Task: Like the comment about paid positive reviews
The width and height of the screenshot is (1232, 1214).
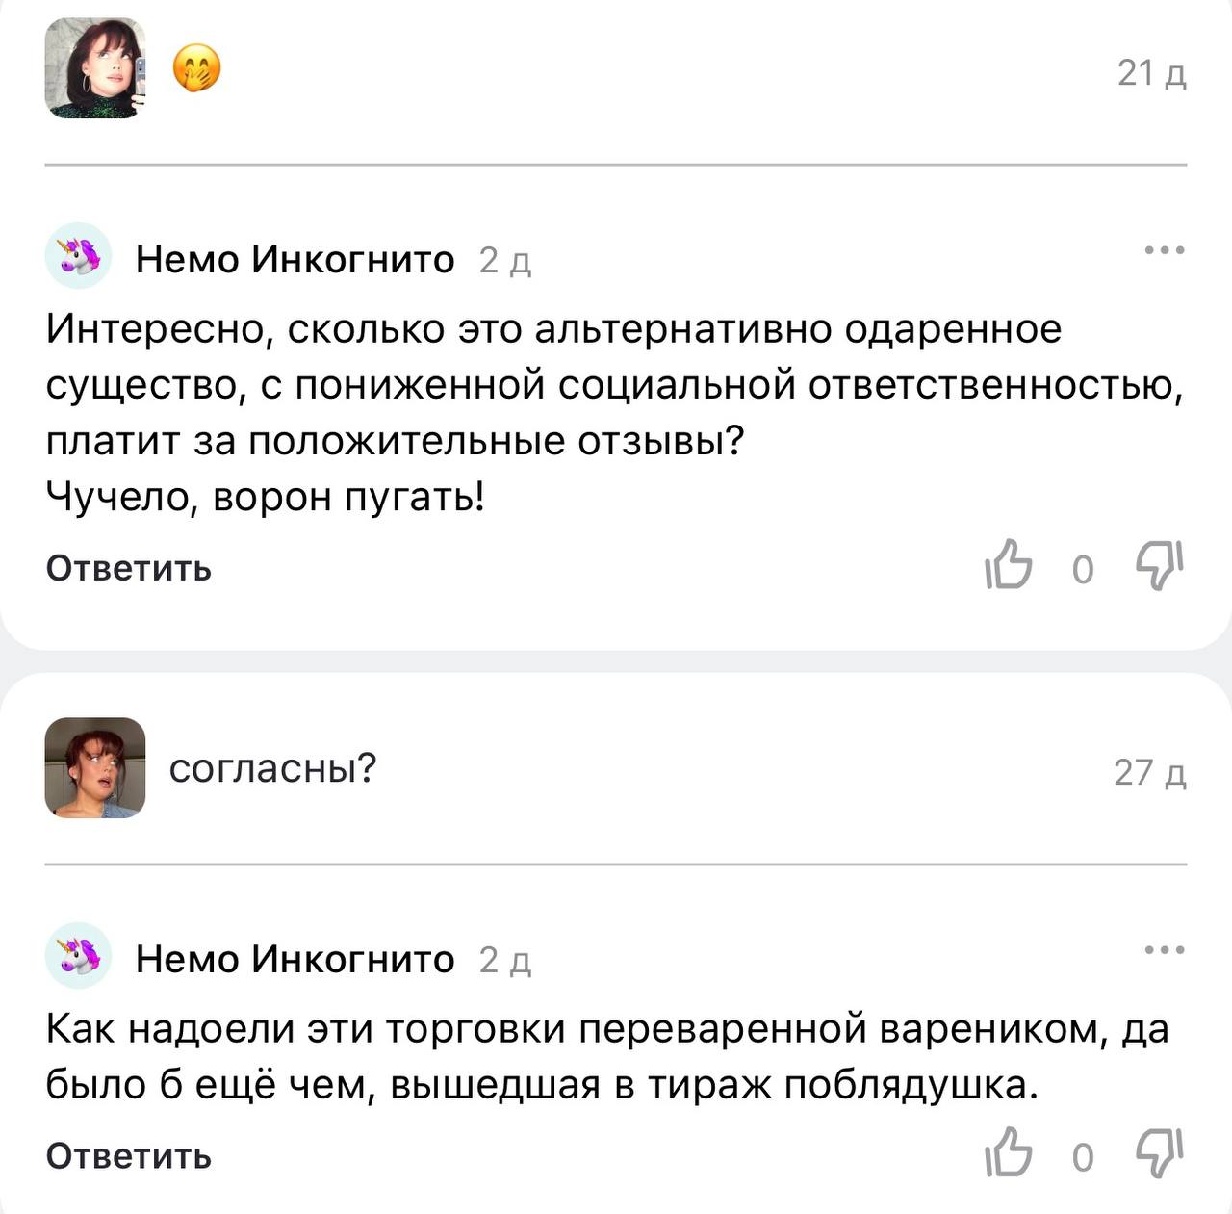Action: (1008, 565)
